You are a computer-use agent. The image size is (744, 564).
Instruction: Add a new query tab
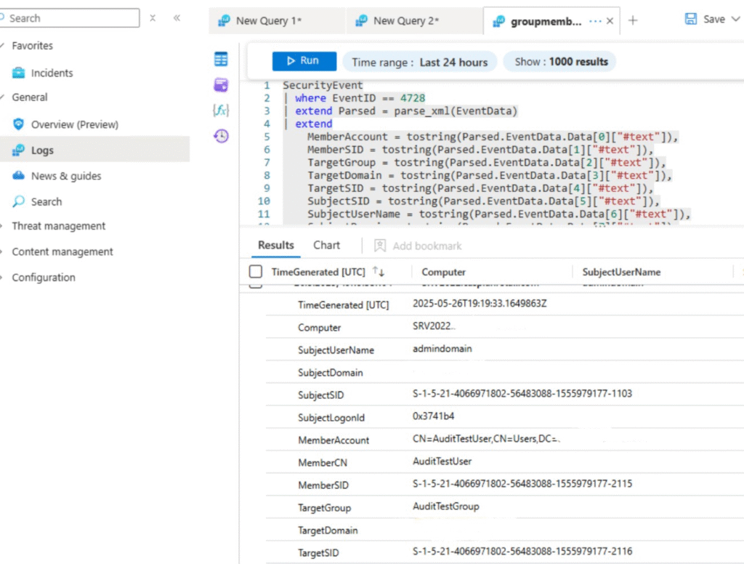[x=633, y=20]
